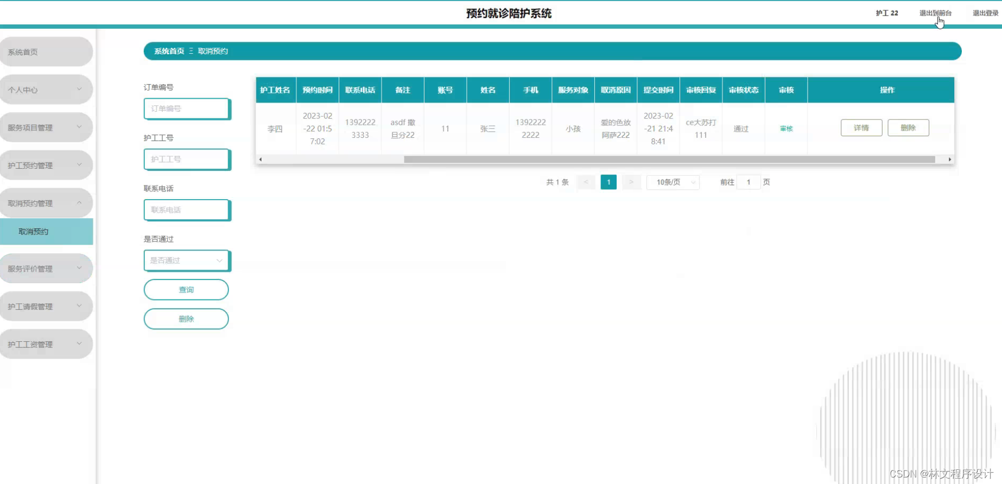Select the 取消预约 submenu item
Image resolution: width=1002 pixels, height=484 pixels.
pyautogui.click(x=46, y=232)
